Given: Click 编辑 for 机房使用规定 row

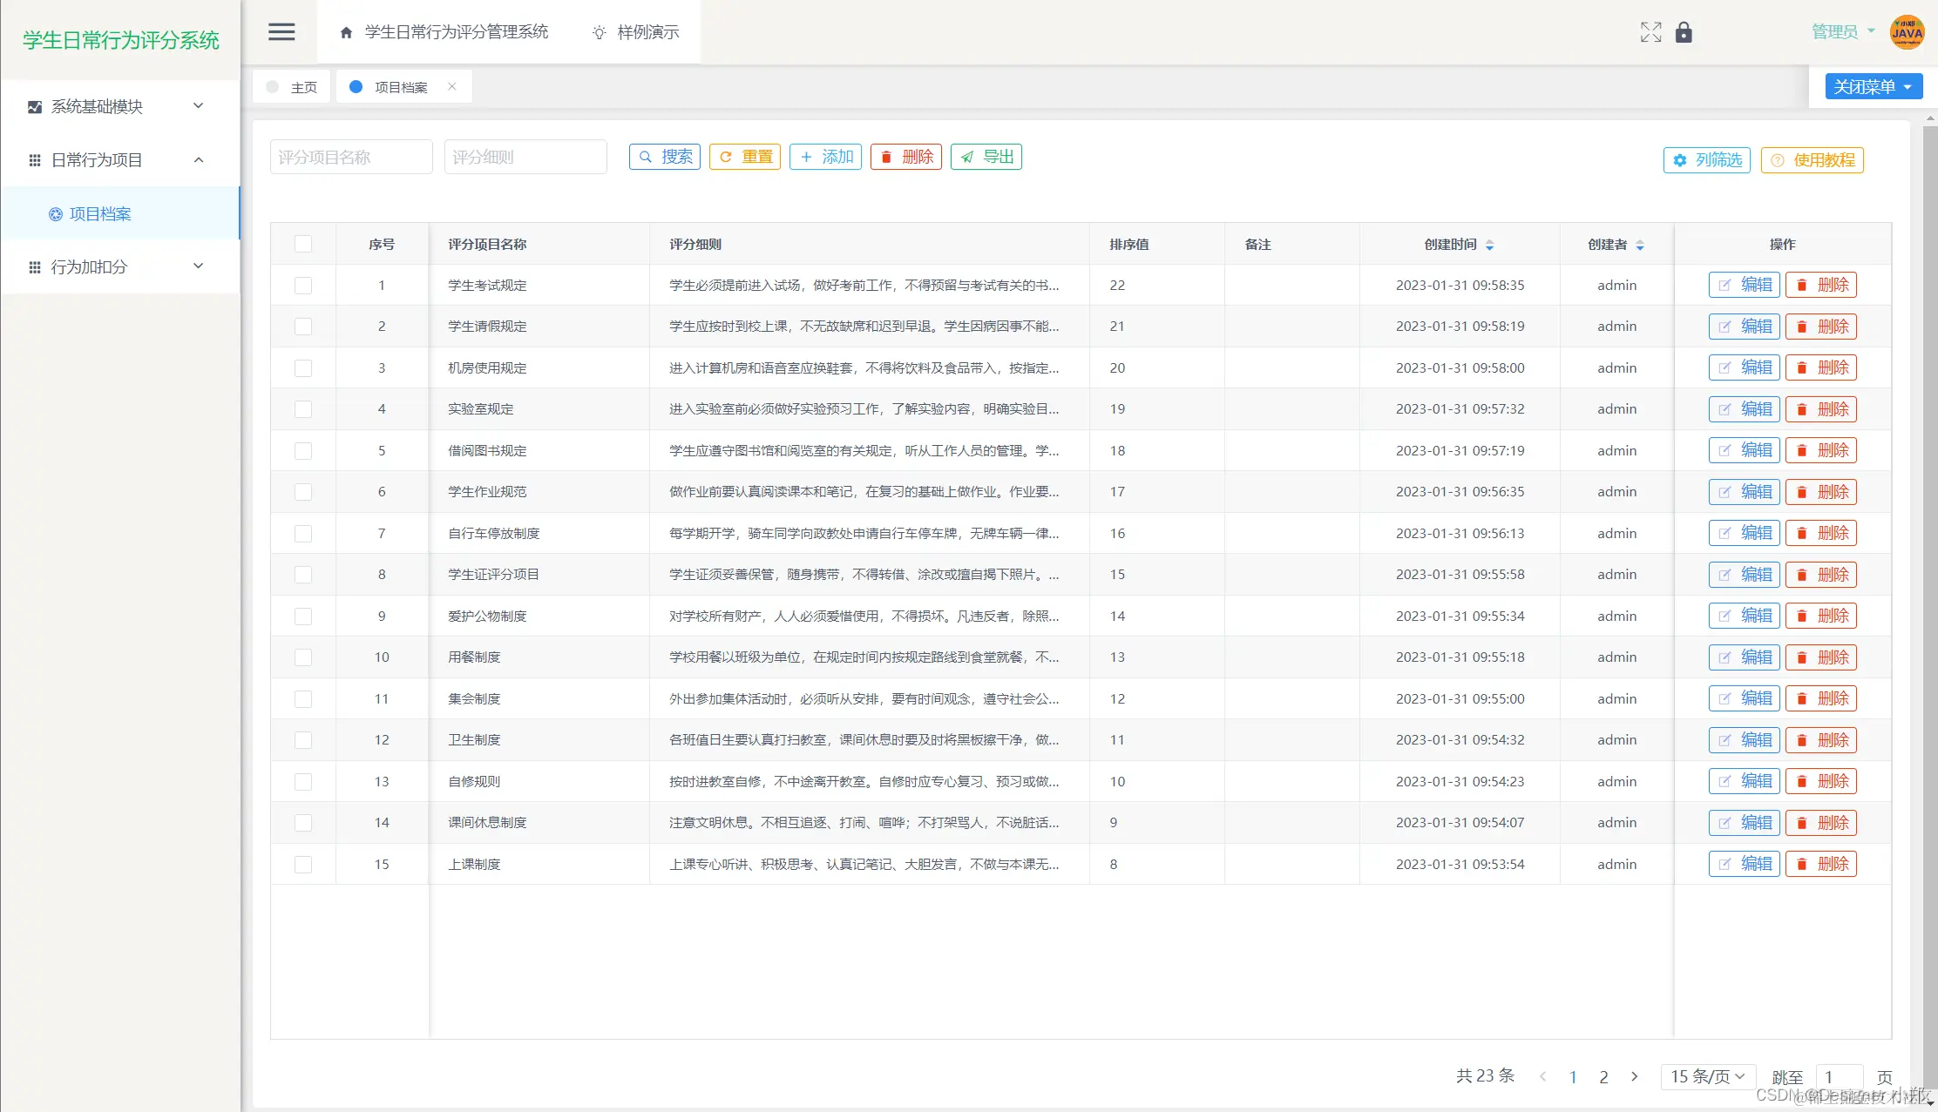Looking at the screenshot, I should click(1744, 367).
